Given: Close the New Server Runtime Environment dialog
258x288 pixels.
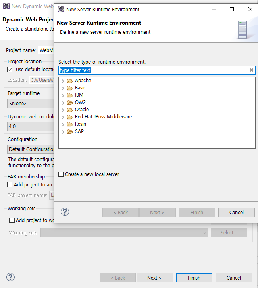Looking at the screenshot, I should (250, 9).
